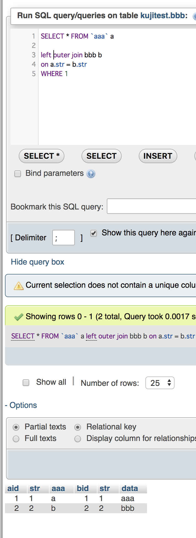Select the Full texts radio option
Image resolution: width=196 pixels, height=538 pixels.
click(16, 439)
